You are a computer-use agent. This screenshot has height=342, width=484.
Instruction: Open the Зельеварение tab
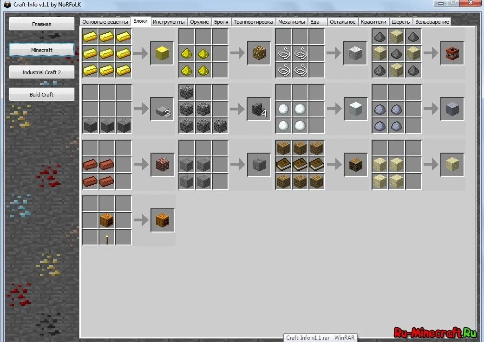432,22
